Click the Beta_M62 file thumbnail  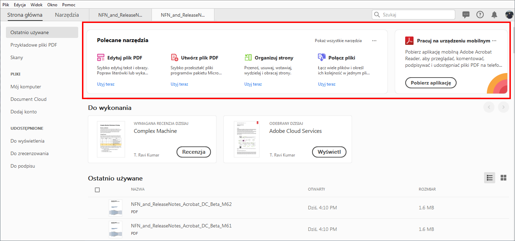click(x=115, y=208)
